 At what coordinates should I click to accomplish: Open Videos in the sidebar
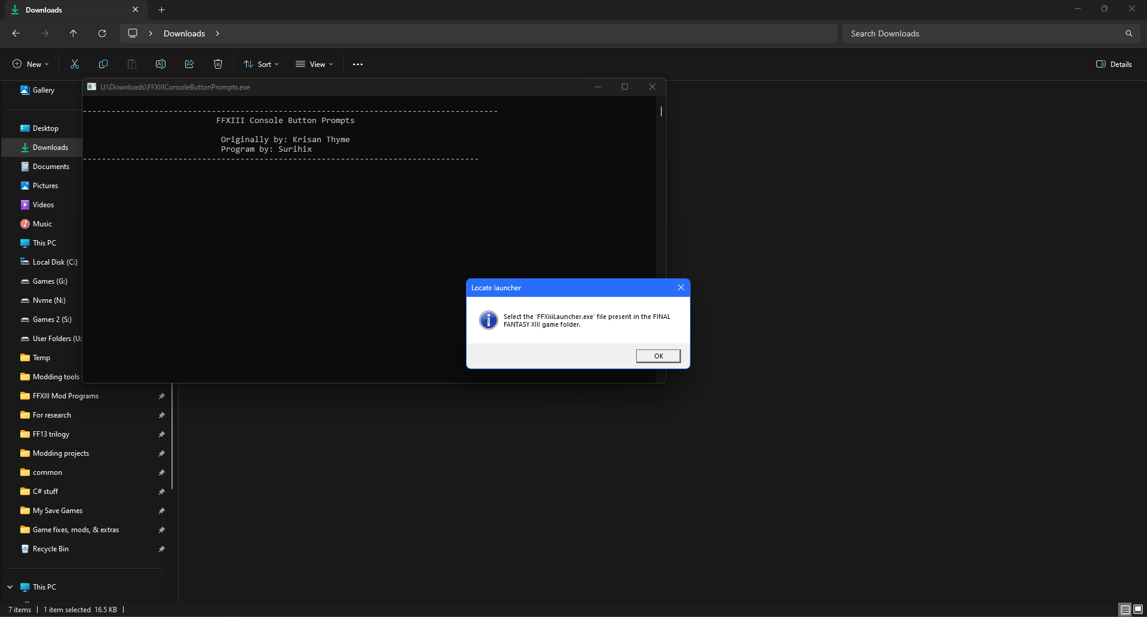click(x=42, y=205)
